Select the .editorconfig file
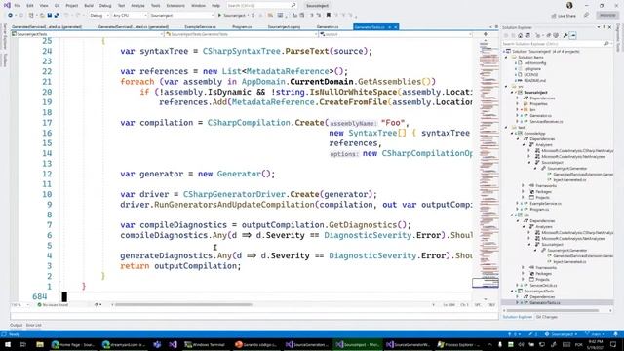 535,62
